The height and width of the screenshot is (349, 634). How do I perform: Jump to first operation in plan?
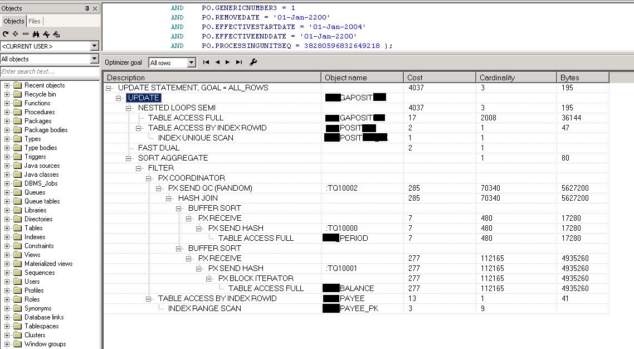[x=206, y=62]
